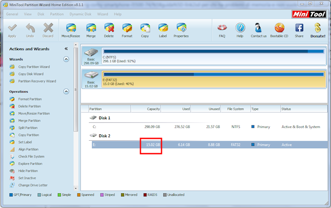Sort by Used column header
Viewport: 331px width, 208px height.
[176, 109]
